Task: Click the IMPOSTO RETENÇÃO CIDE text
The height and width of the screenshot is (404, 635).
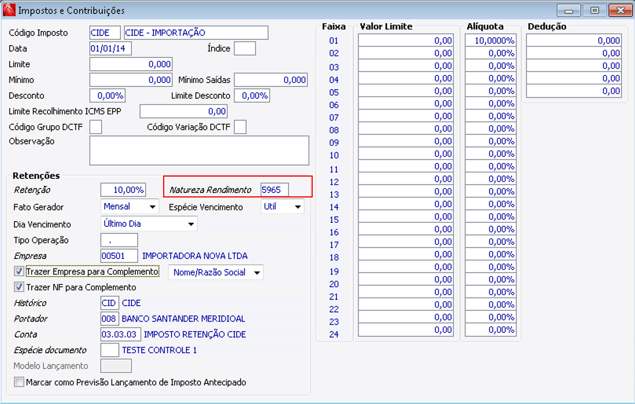Action: (195, 335)
